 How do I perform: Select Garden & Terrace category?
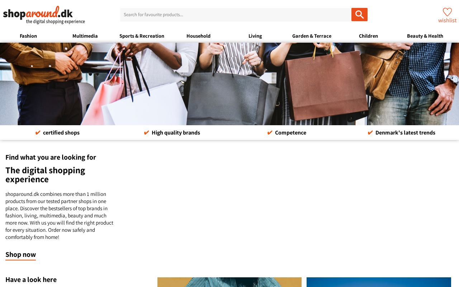[x=312, y=36]
